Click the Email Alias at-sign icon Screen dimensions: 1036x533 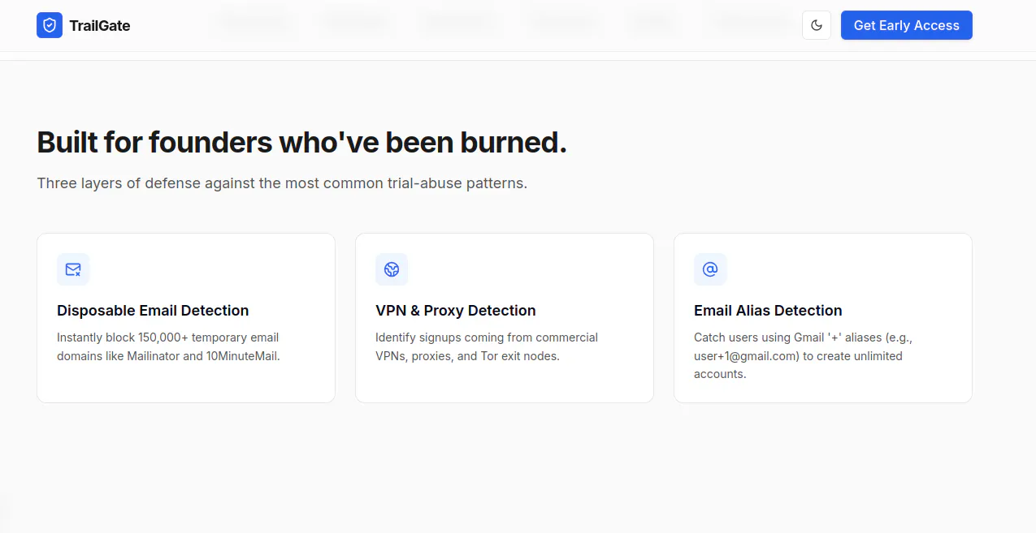pyautogui.click(x=710, y=269)
